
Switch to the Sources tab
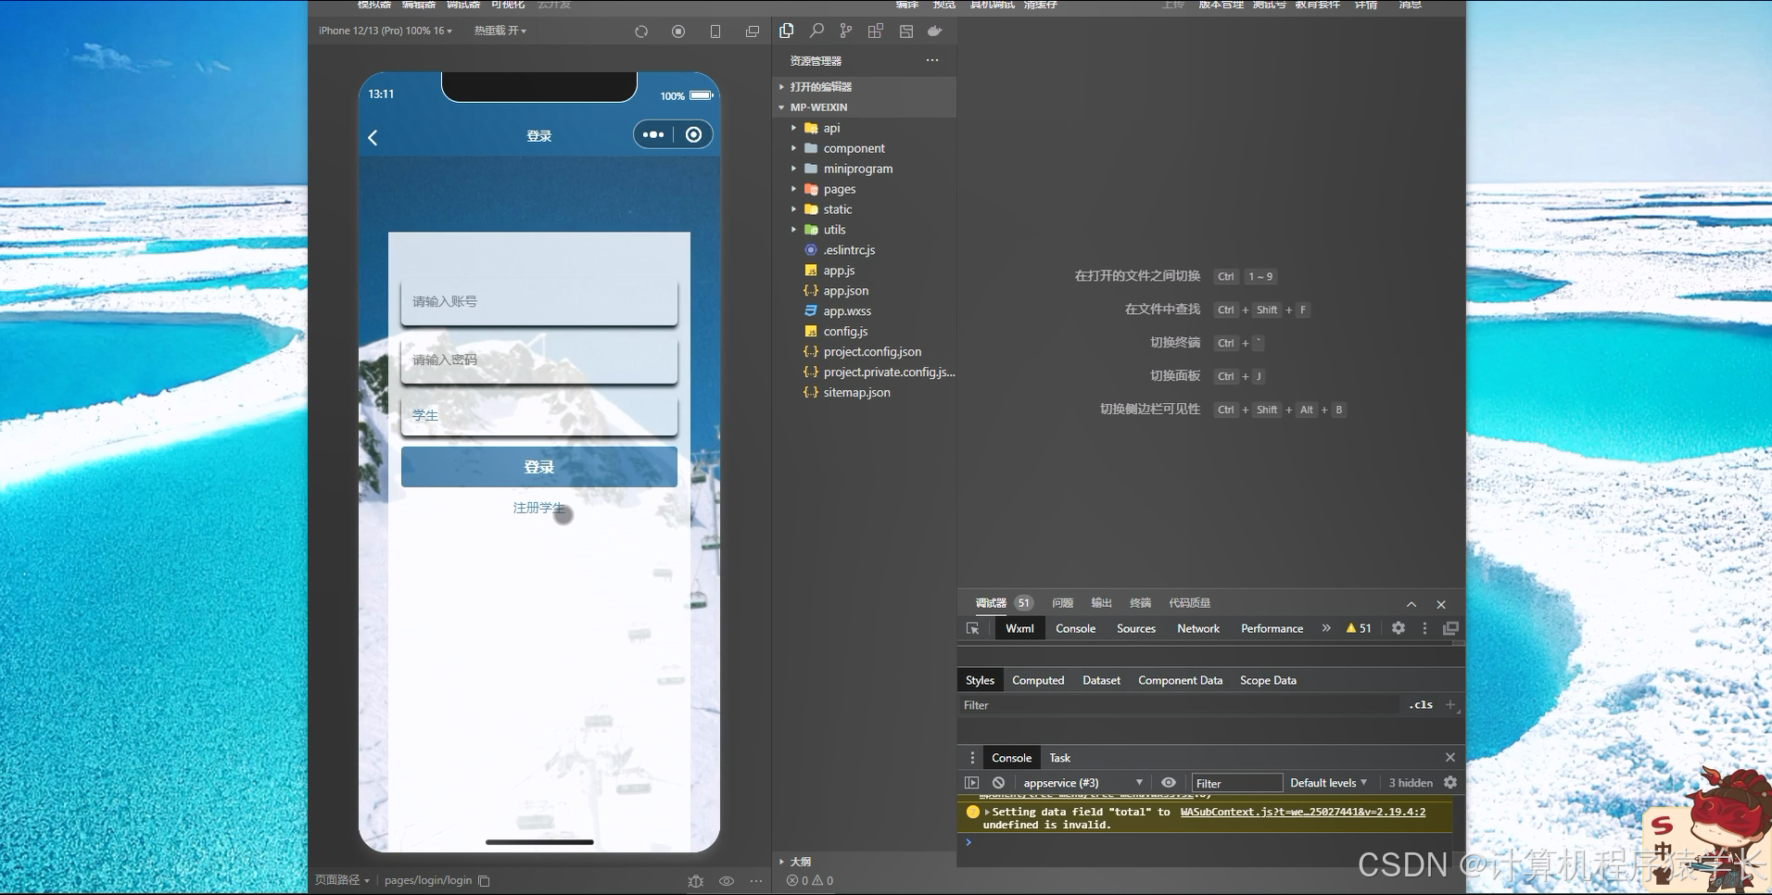[1136, 628]
